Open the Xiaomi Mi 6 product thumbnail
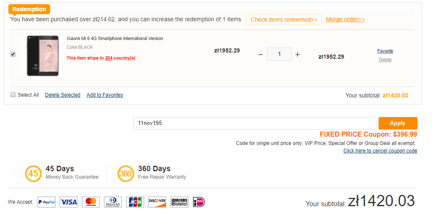 point(40,55)
